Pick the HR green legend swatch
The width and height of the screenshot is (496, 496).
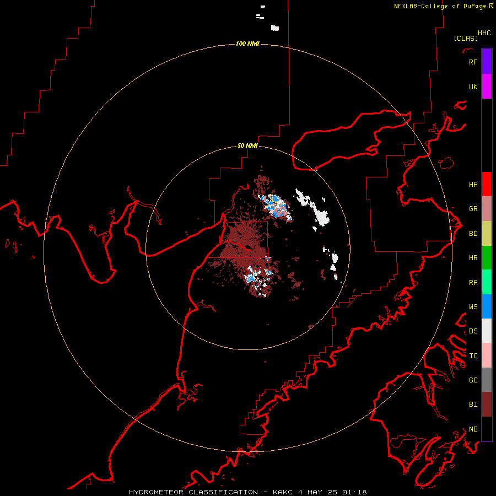pyautogui.click(x=487, y=258)
